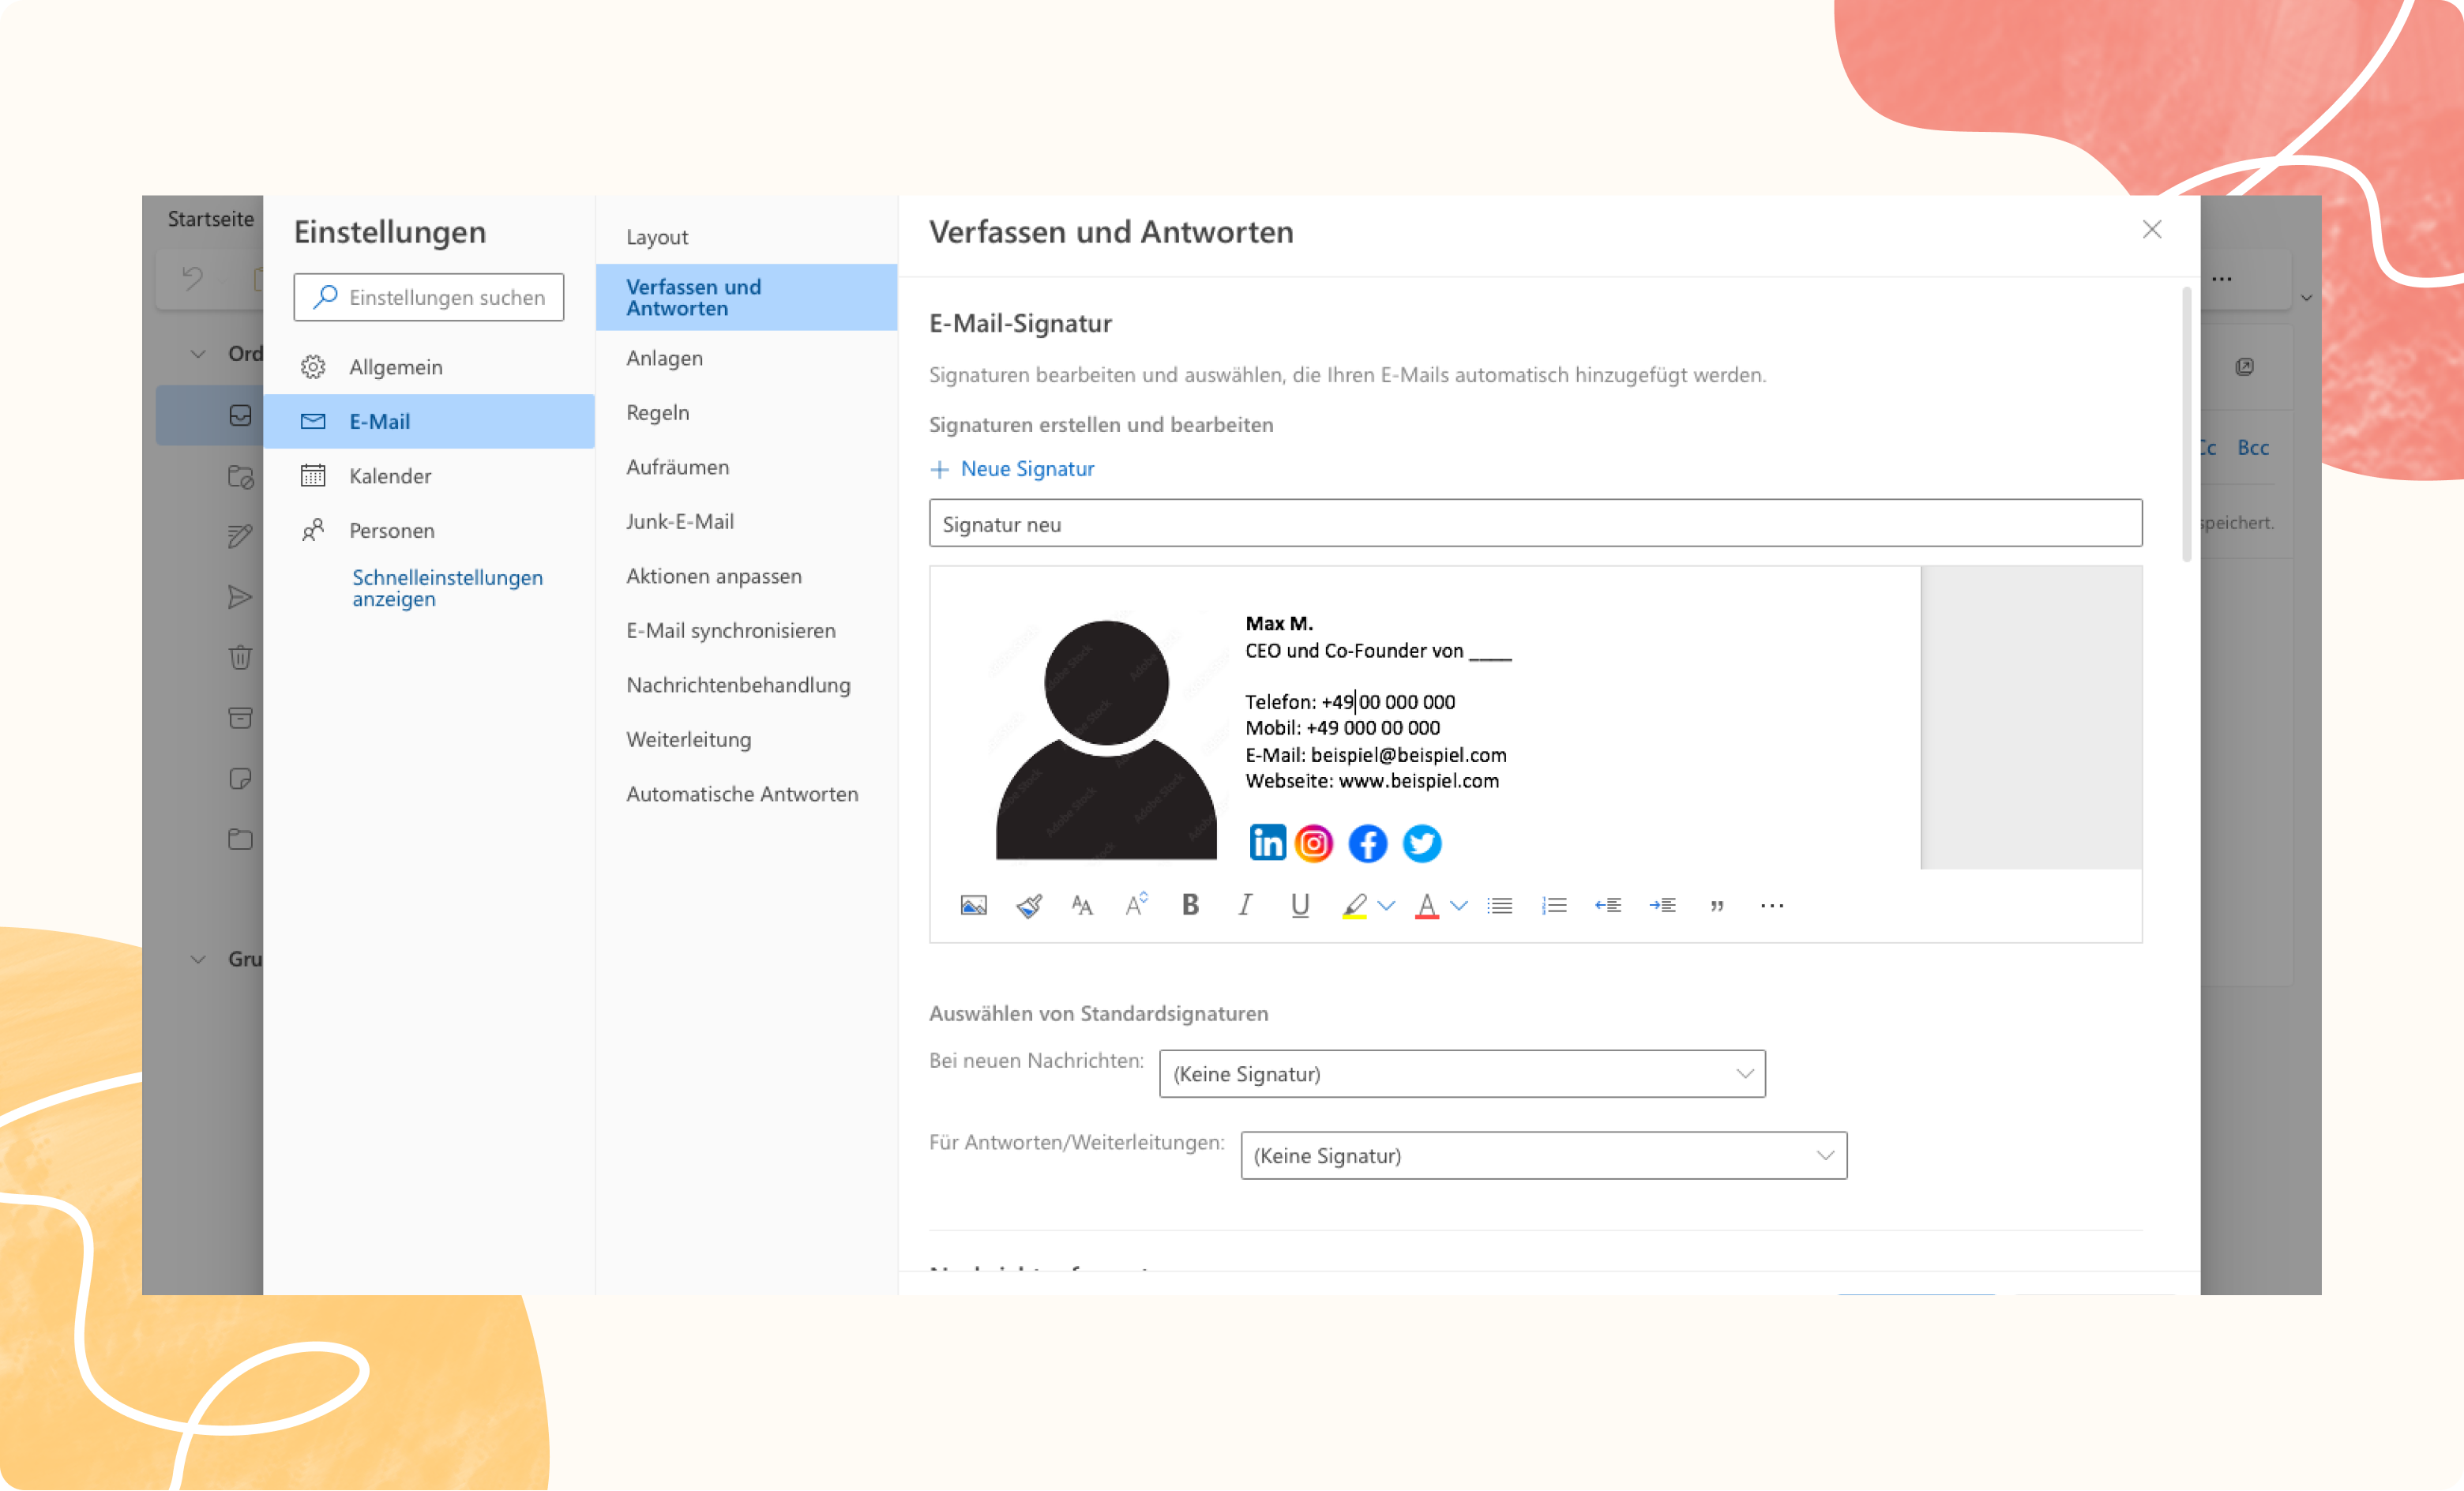2464x1491 pixels.
Task: Click the red font color button
Action: coord(1426,905)
